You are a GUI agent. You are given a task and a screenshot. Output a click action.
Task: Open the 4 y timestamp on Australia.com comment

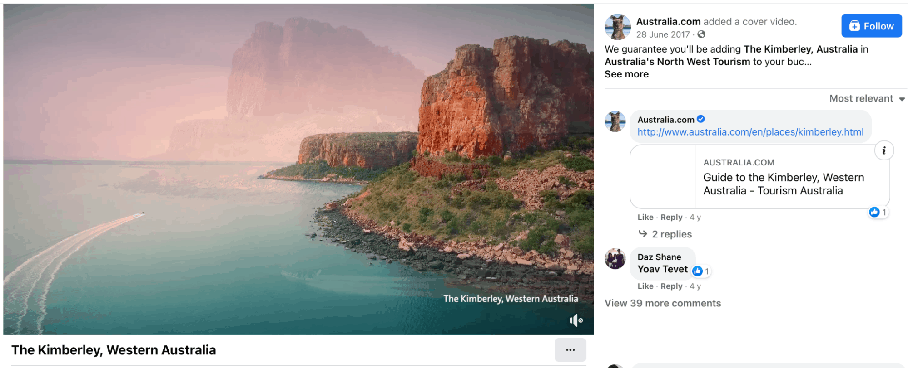click(695, 217)
